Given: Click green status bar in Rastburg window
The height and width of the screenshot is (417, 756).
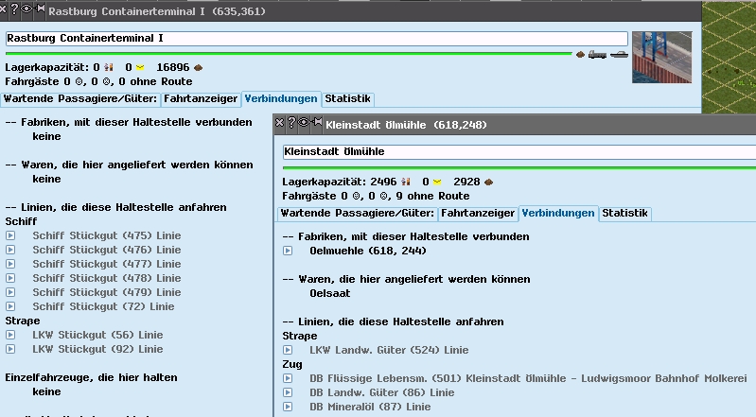Looking at the screenshot, I should [x=284, y=53].
